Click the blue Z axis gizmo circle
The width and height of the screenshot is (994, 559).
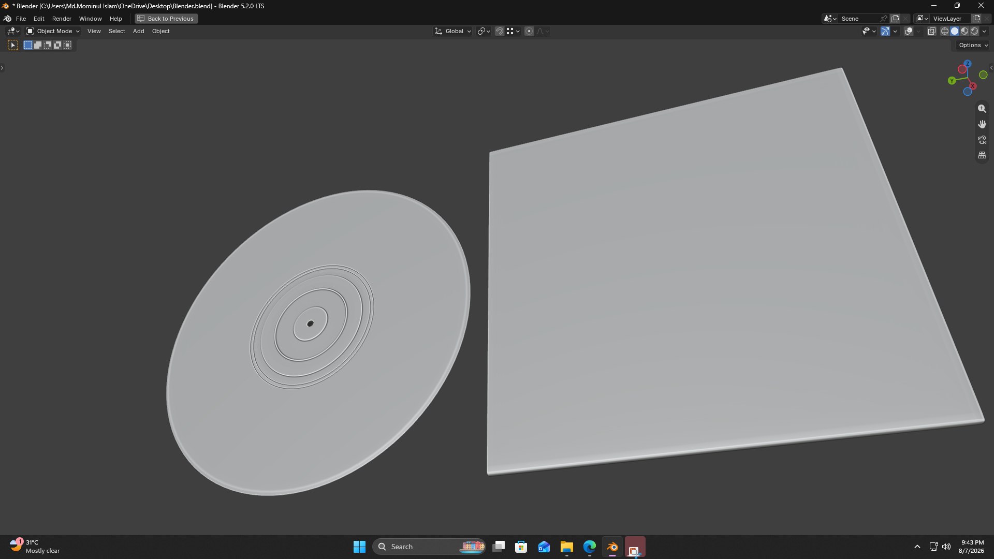click(968, 64)
